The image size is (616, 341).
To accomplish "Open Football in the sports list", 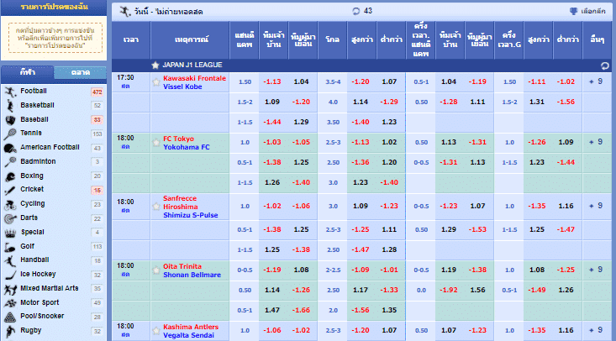I will [x=34, y=92].
